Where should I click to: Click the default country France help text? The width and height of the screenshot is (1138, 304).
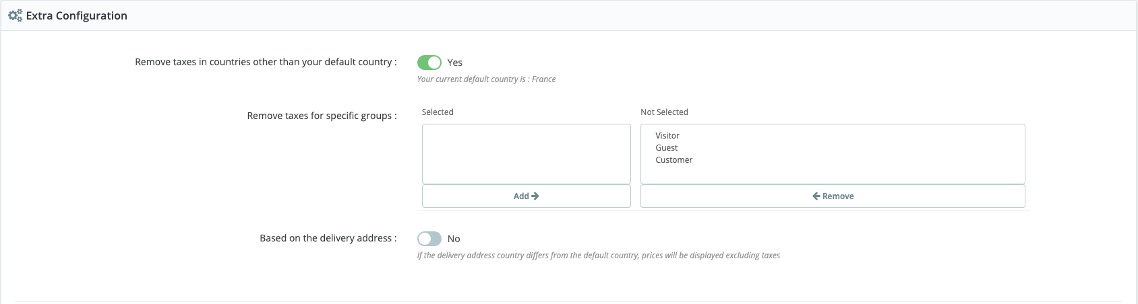click(486, 79)
